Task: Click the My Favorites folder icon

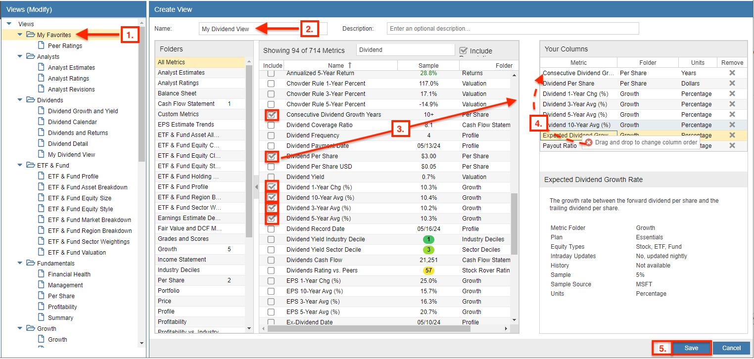Action: click(x=31, y=35)
